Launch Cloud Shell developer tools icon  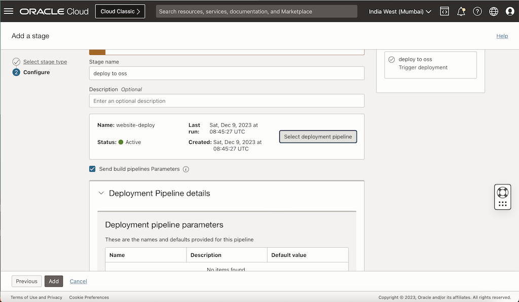pos(444,11)
